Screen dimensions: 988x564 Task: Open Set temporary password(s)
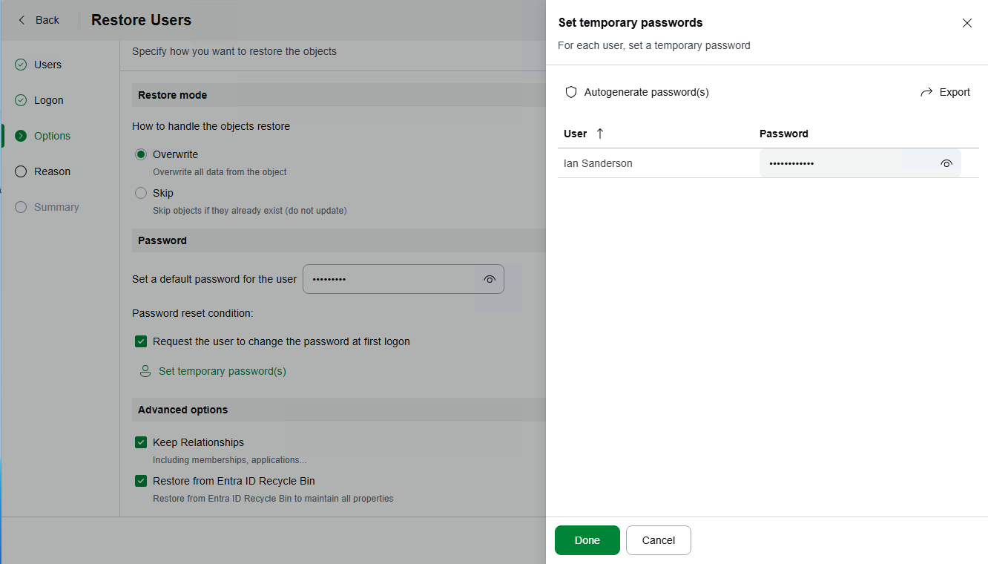pyautogui.click(x=220, y=370)
